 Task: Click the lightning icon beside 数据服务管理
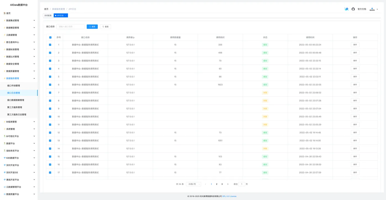click(x=5, y=79)
